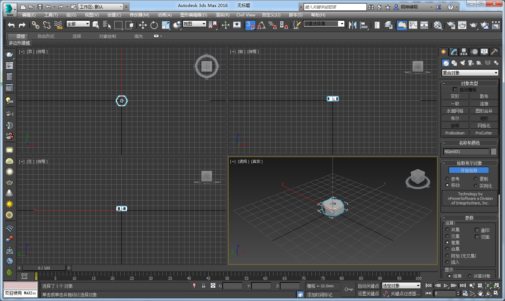
Task: Click the 自动关键点 button
Action: click(368, 286)
